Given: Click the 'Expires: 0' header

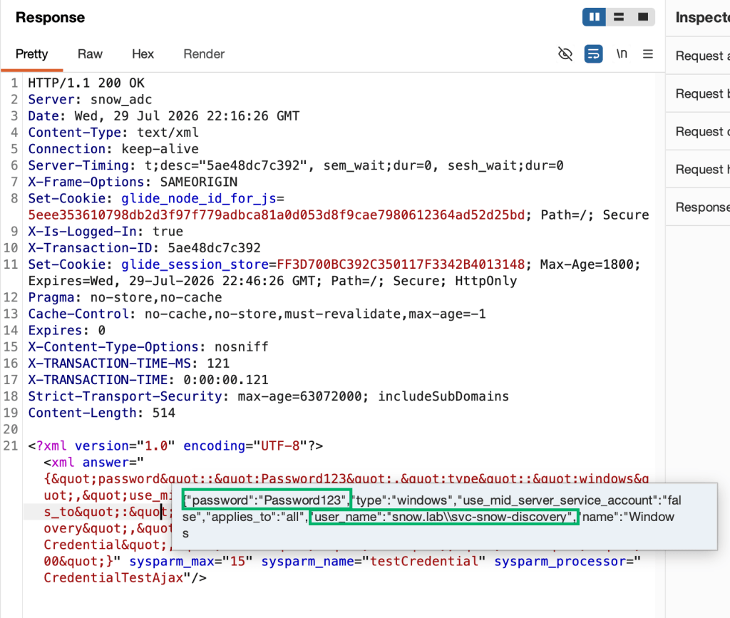Looking at the screenshot, I should (66, 331).
